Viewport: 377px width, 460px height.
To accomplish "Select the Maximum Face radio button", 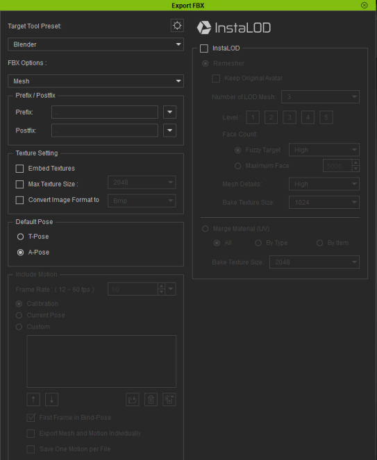I will pos(238,166).
